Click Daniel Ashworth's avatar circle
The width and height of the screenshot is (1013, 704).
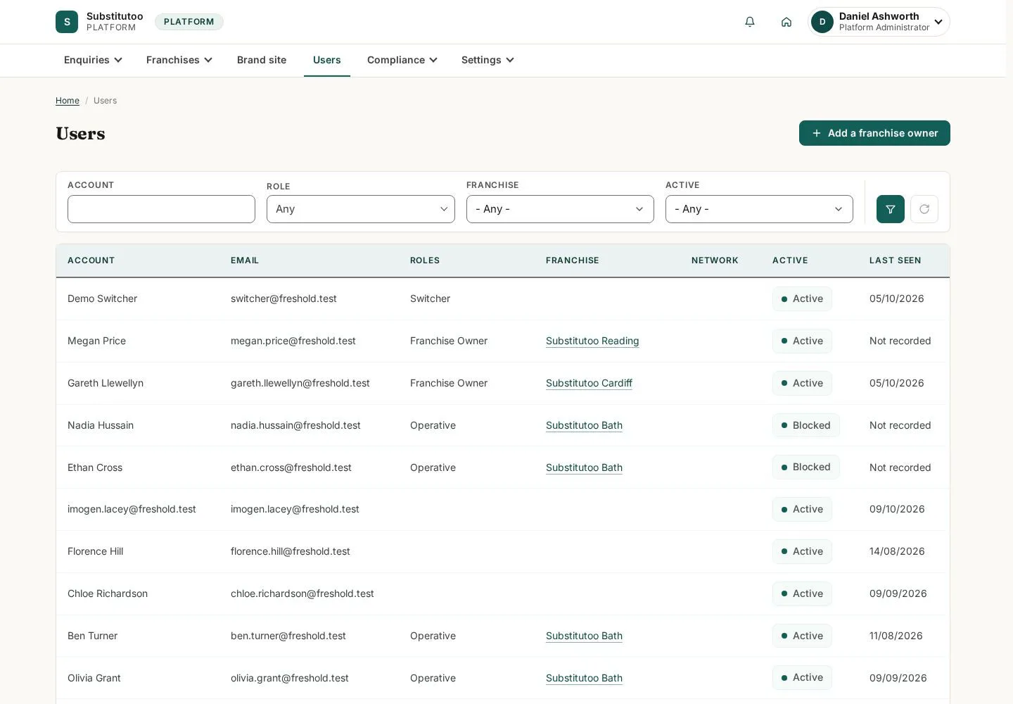(x=822, y=22)
